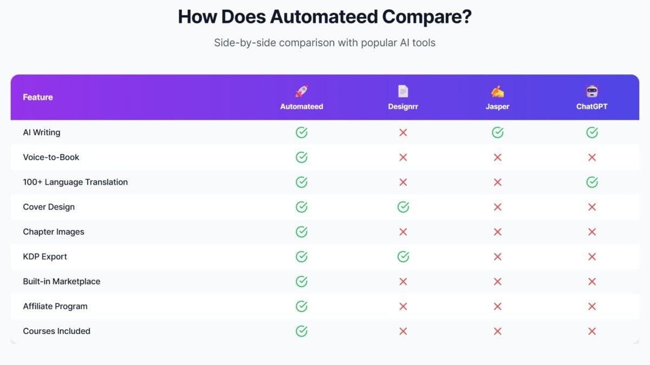The width and height of the screenshot is (650, 365).
Task: Click the Automateed column label
Action: (x=302, y=106)
